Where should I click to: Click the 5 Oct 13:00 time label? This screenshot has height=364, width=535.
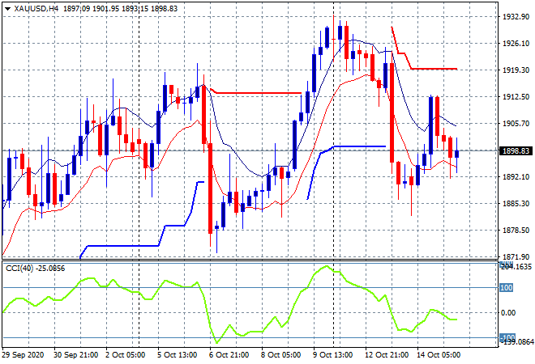coord(177,355)
